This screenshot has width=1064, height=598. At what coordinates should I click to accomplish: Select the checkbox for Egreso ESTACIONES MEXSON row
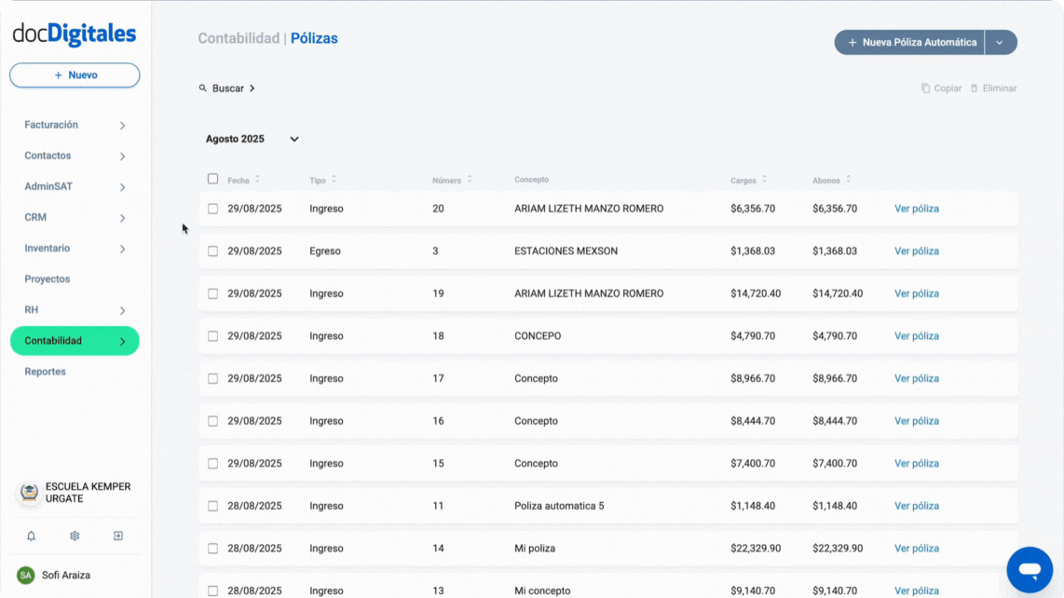[212, 251]
